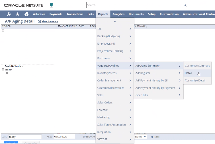The height and width of the screenshot is (144, 215).
Task: Collapse the nested row under Vendor
Action: pos(7,73)
